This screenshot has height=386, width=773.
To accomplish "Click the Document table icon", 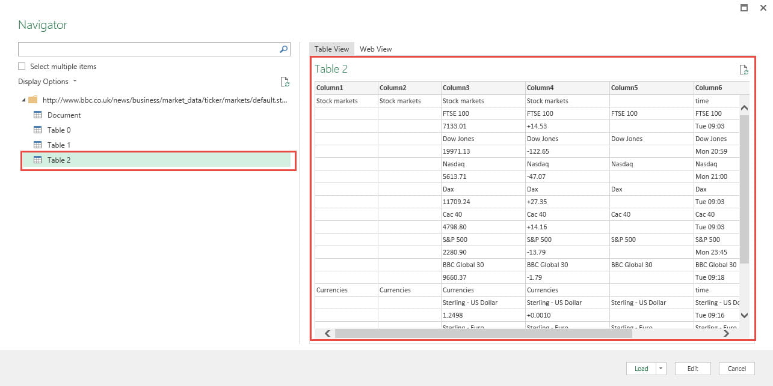I will 37,115.
